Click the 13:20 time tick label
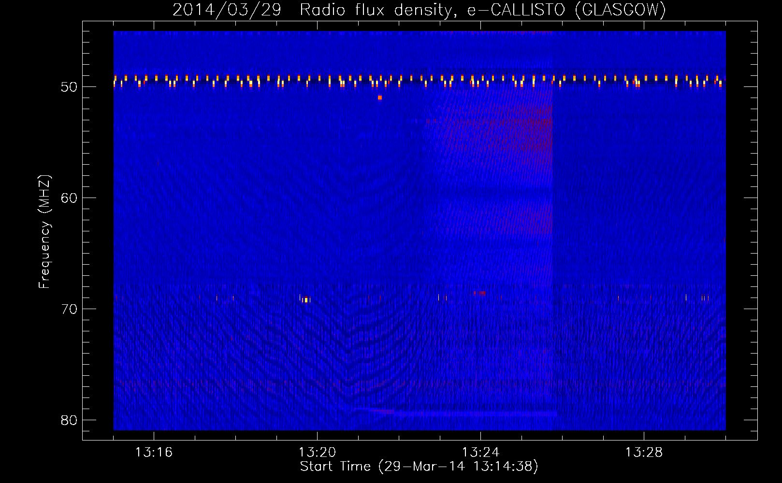 tap(317, 453)
